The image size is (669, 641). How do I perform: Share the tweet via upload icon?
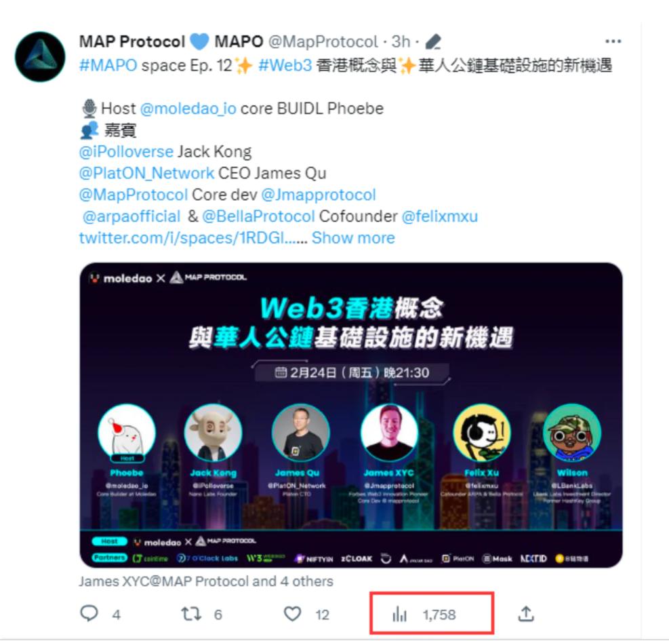526,614
